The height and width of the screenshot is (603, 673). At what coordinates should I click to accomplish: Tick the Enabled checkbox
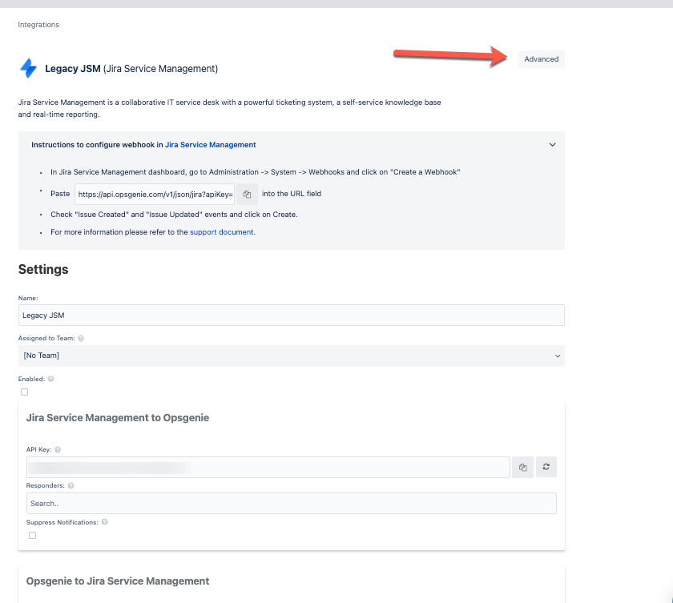coord(25,392)
